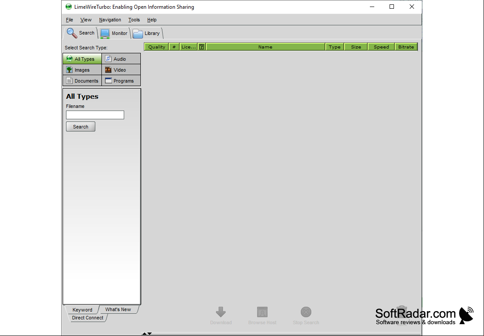Open the Navigation menu

(x=110, y=20)
